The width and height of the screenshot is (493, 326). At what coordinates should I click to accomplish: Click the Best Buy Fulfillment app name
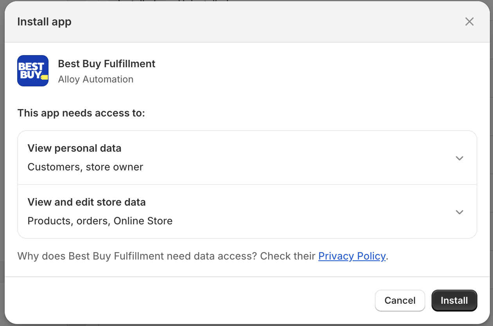click(x=106, y=64)
